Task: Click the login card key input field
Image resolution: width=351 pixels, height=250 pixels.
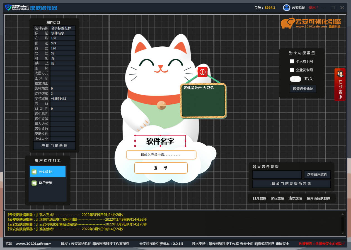Action: tap(161, 155)
